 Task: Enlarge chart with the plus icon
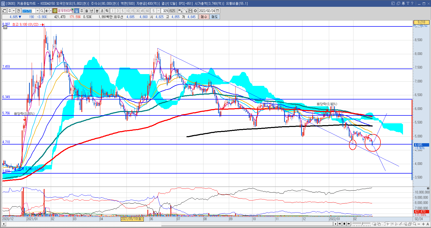(x=423, y=224)
